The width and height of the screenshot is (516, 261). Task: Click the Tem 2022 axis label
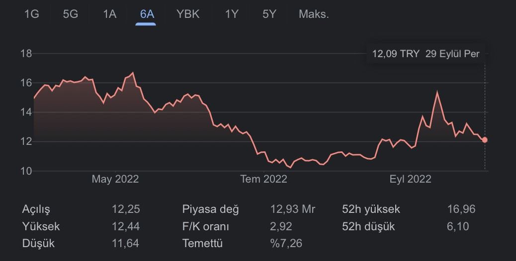pyautogui.click(x=263, y=179)
